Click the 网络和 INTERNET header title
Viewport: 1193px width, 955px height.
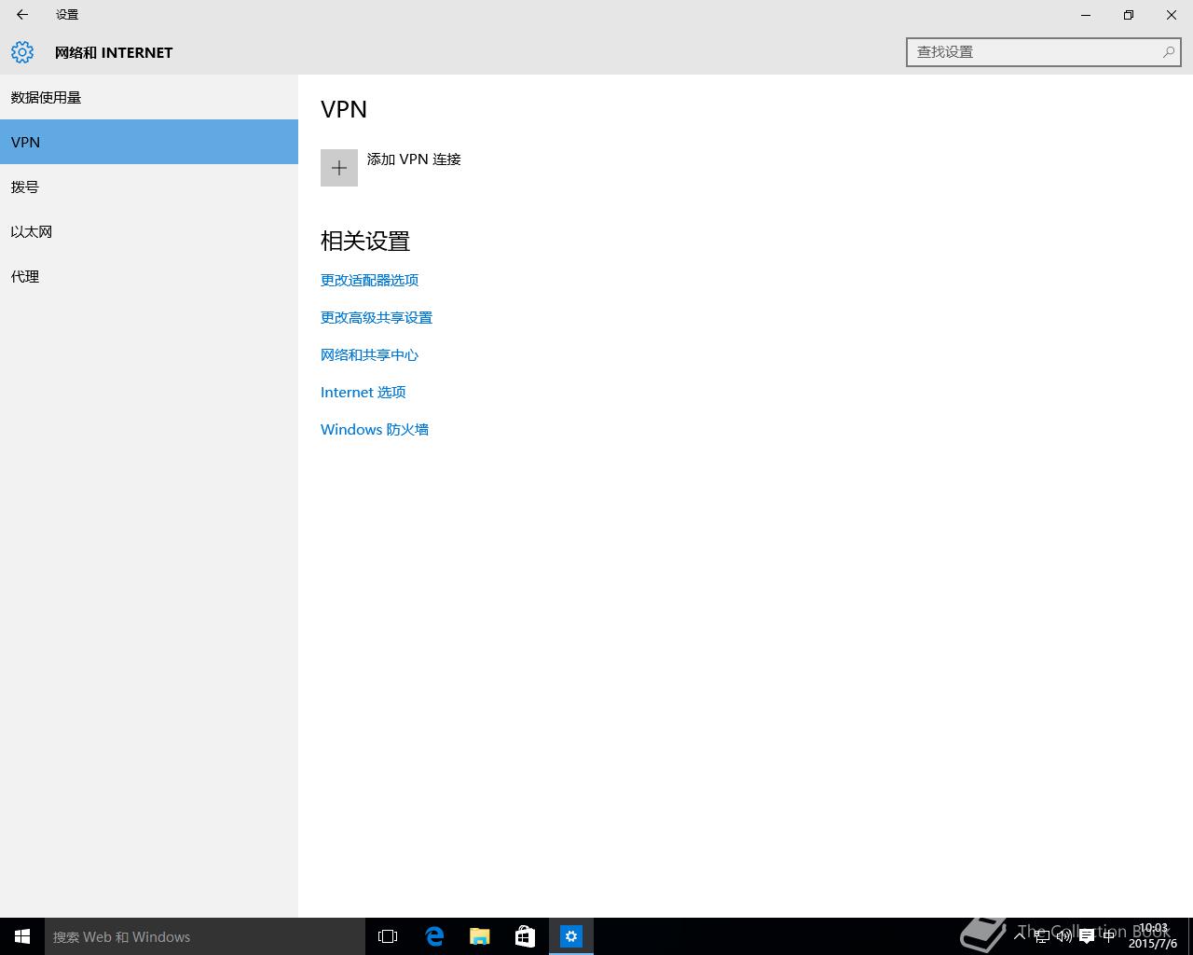point(114,52)
